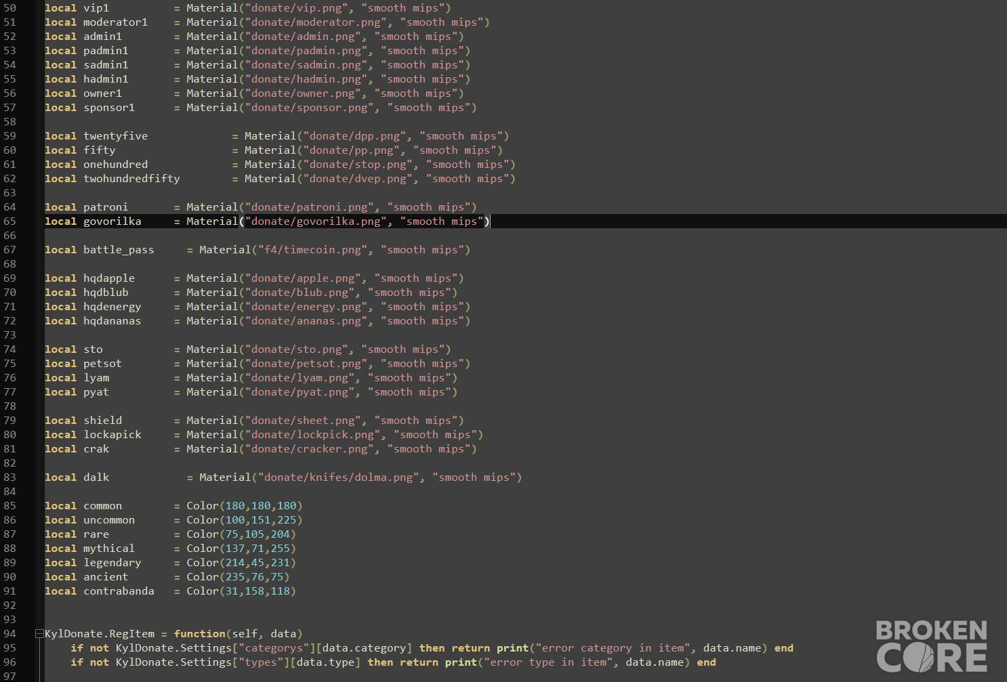
Task: Click the string "donate/lockpick.png"
Action: click(312, 435)
